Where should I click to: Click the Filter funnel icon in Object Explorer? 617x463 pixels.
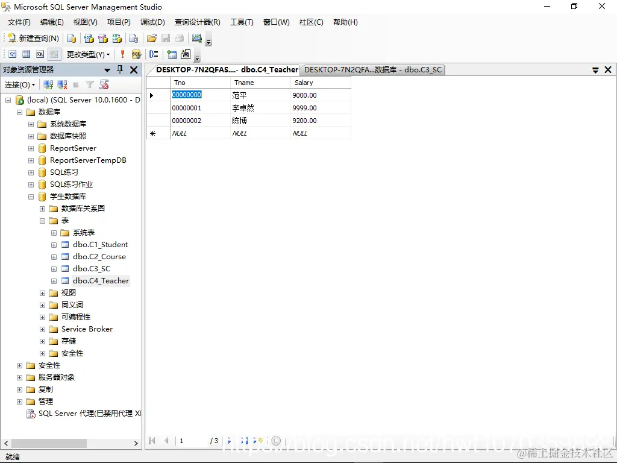[90, 84]
